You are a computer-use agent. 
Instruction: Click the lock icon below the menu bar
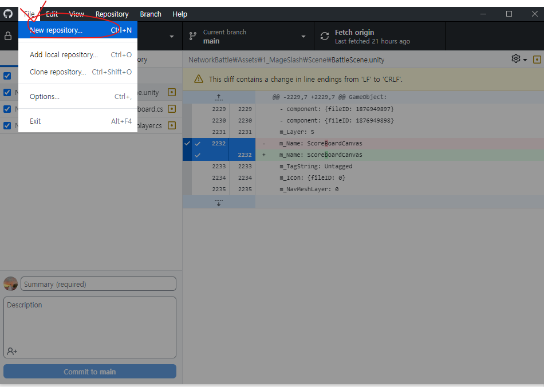[7, 35]
